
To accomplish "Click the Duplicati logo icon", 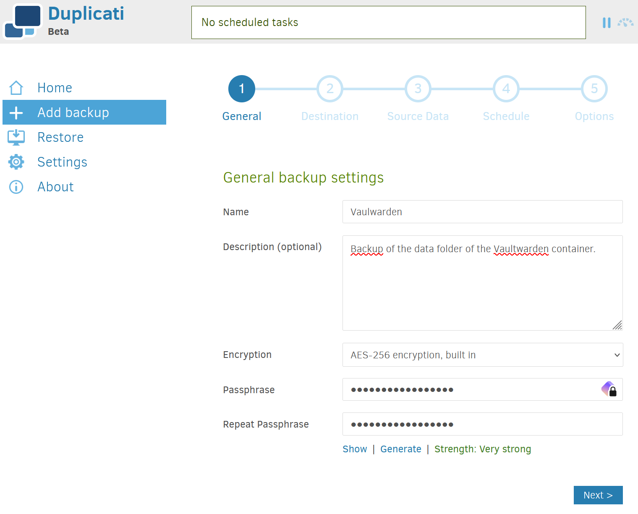I will (x=23, y=21).
